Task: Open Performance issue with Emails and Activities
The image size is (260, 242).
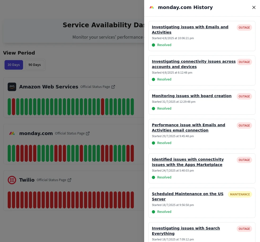Action: coord(188,128)
